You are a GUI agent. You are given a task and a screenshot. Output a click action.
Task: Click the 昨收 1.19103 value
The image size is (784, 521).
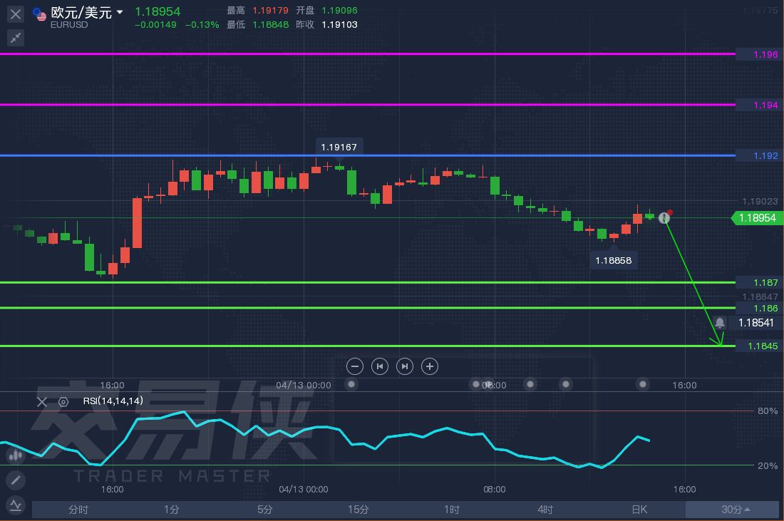point(339,24)
